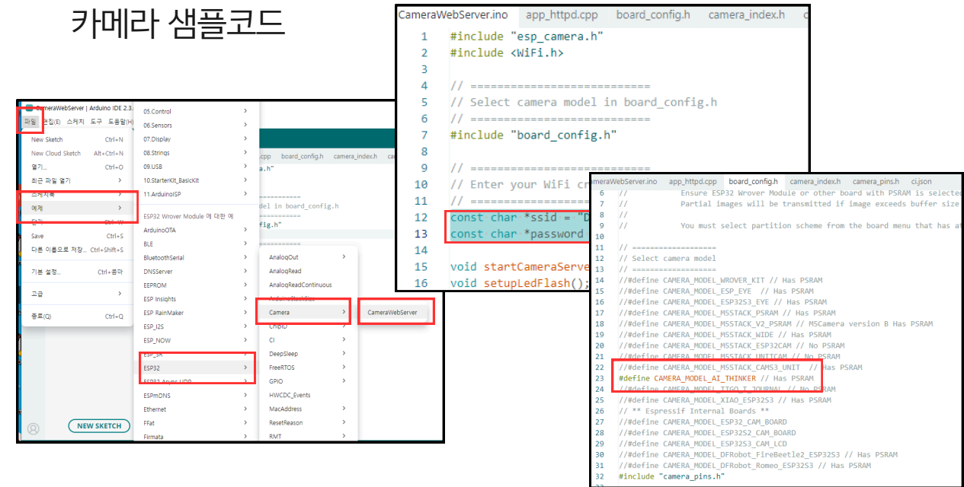Select AnalogOut in the ESP32 submenu
The image size is (964, 487).
tap(309, 257)
